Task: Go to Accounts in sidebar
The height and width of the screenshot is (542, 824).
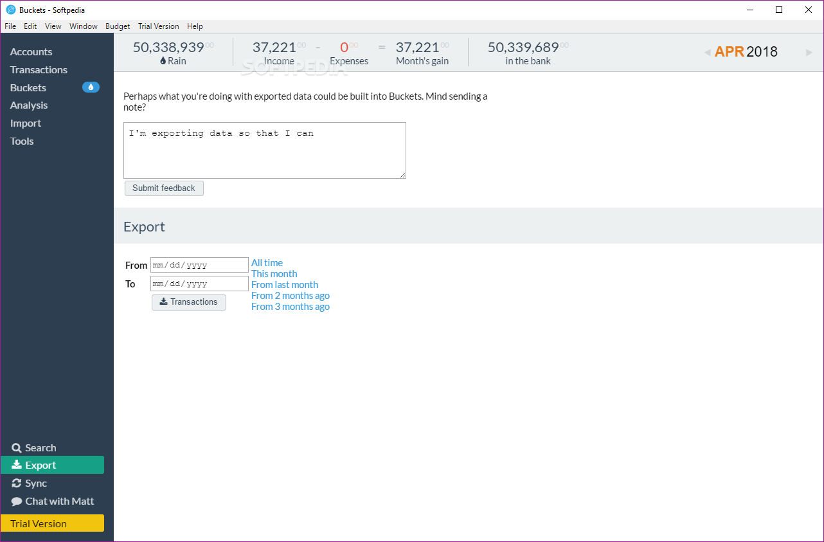Action: pos(31,52)
